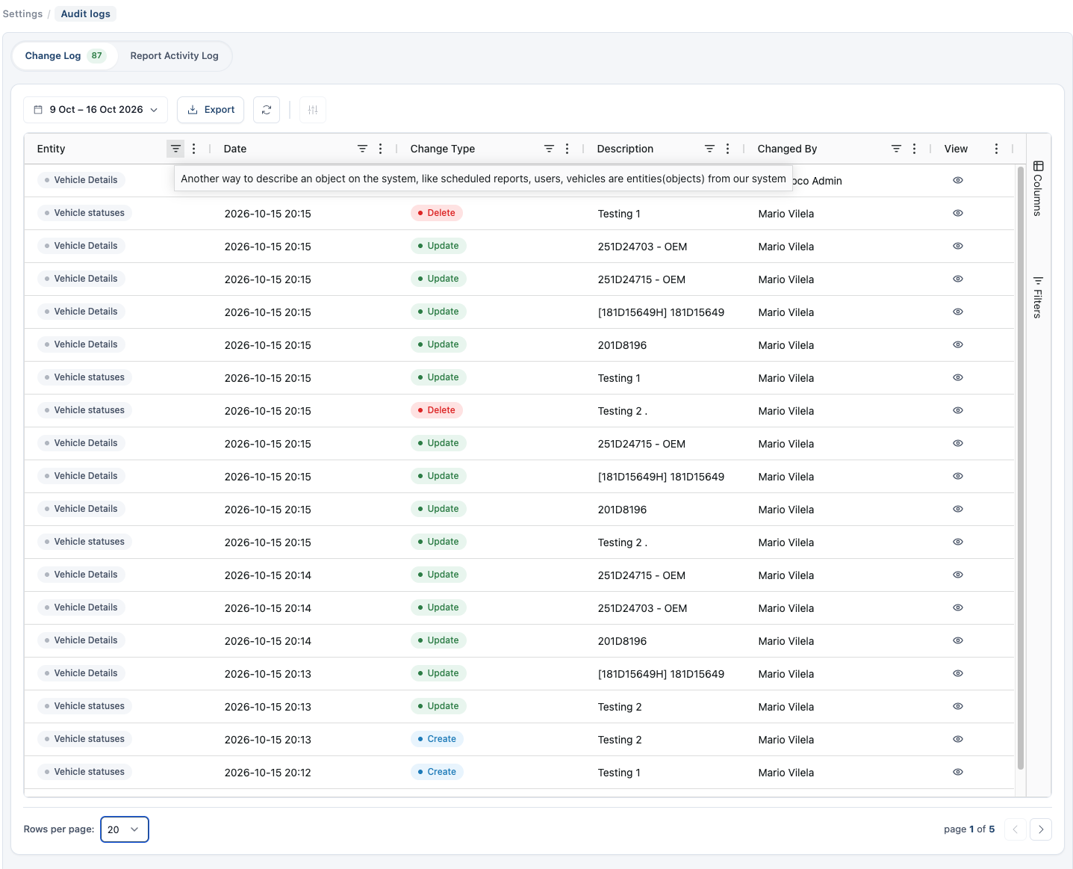View details of the Delete Testing 2 . row
This screenshot has height=869, width=1073.
tap(958, 410)
